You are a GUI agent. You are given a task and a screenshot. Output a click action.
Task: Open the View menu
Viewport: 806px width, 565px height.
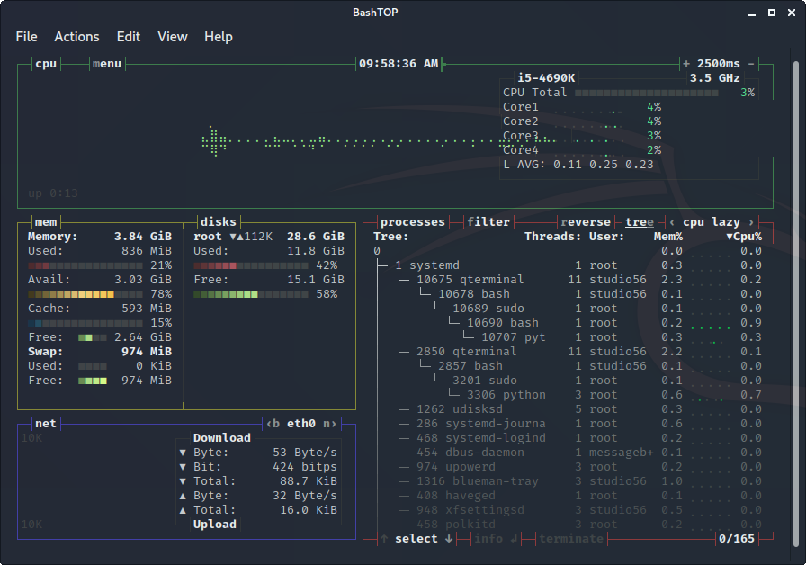172,37
